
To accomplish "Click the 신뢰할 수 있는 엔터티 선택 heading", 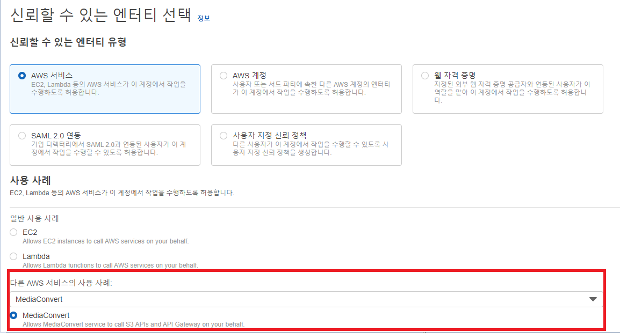I will click(100, 15).
